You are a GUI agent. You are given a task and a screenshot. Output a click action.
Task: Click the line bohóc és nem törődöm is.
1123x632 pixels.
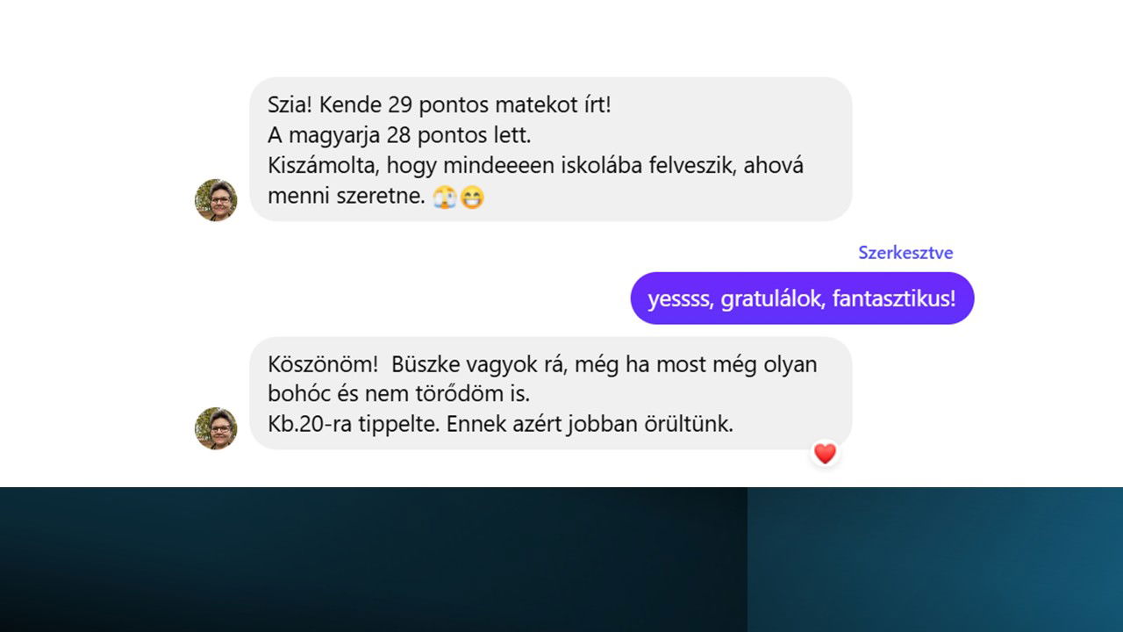[x=398, y=394]
